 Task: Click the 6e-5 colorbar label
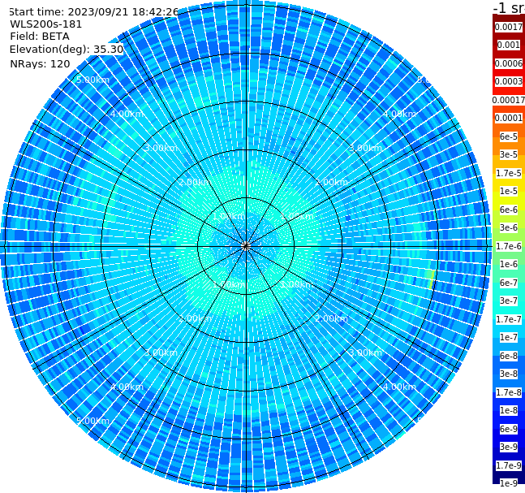pos(509,136)
